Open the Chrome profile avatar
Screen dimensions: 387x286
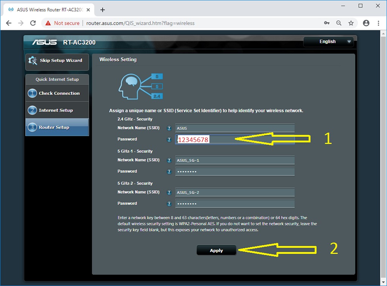[x=366, y=23]
